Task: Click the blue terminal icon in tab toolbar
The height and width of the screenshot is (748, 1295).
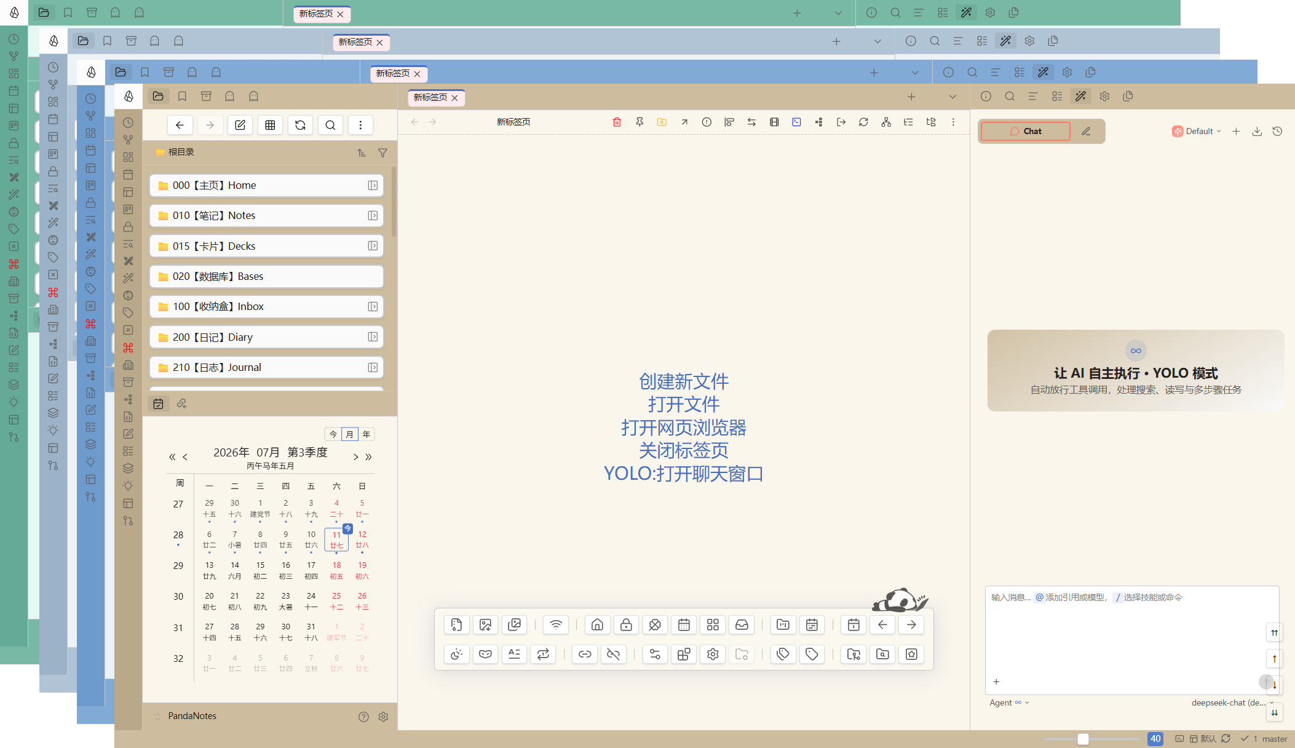Action: [x=796, y=122]
